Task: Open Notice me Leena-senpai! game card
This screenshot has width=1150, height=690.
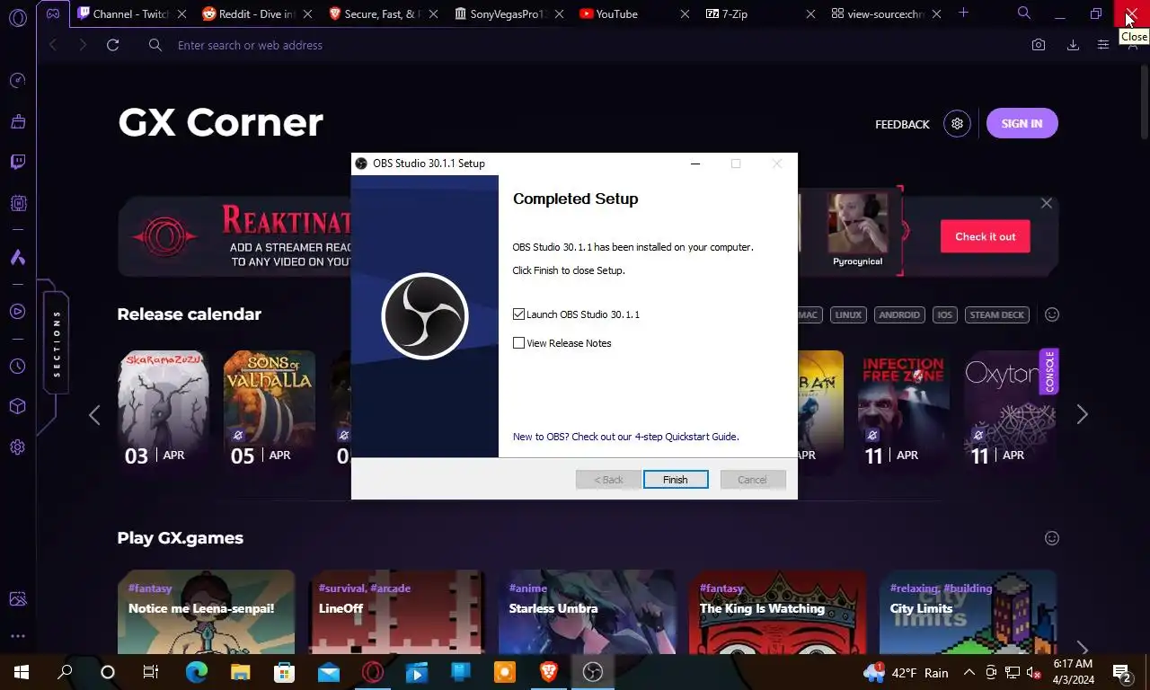Action: click(x=206, y=612)
